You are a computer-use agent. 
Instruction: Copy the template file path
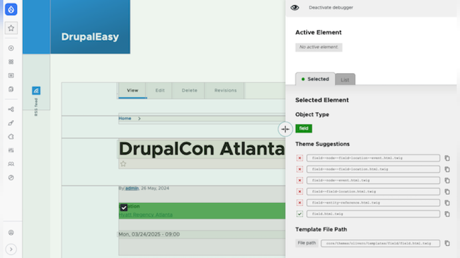click(447, 243)
